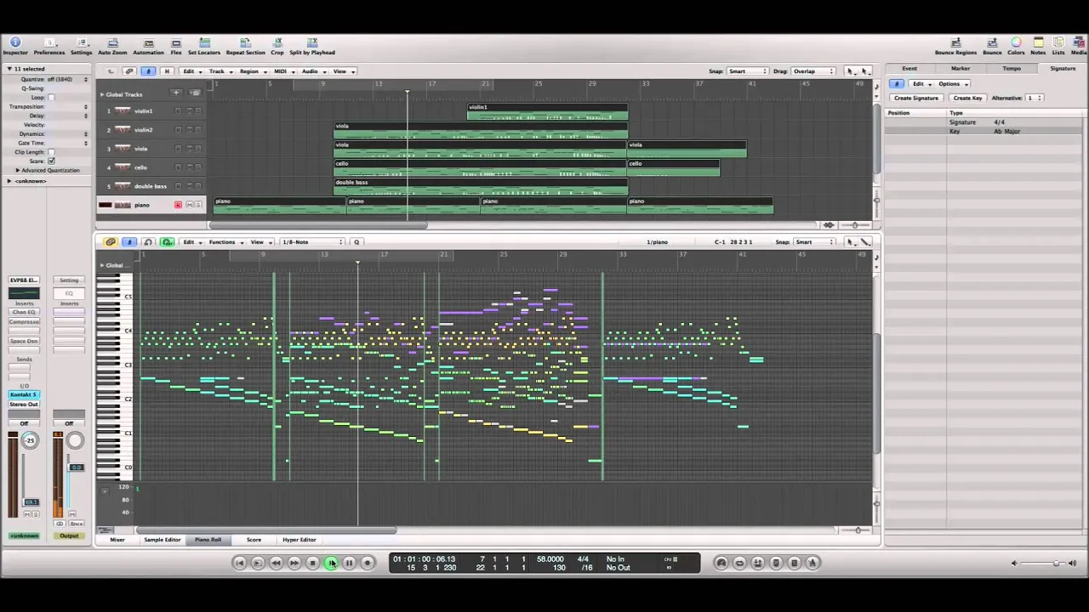
Task: Open the Notes panel icon
Action: (1038, 46)
